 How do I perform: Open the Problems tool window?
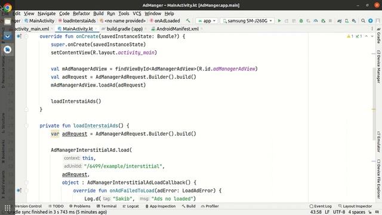pos(79,206)
